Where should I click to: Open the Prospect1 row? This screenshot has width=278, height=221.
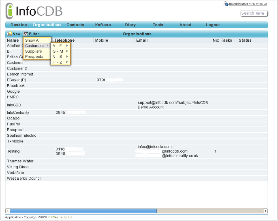(x=137, y=130)
